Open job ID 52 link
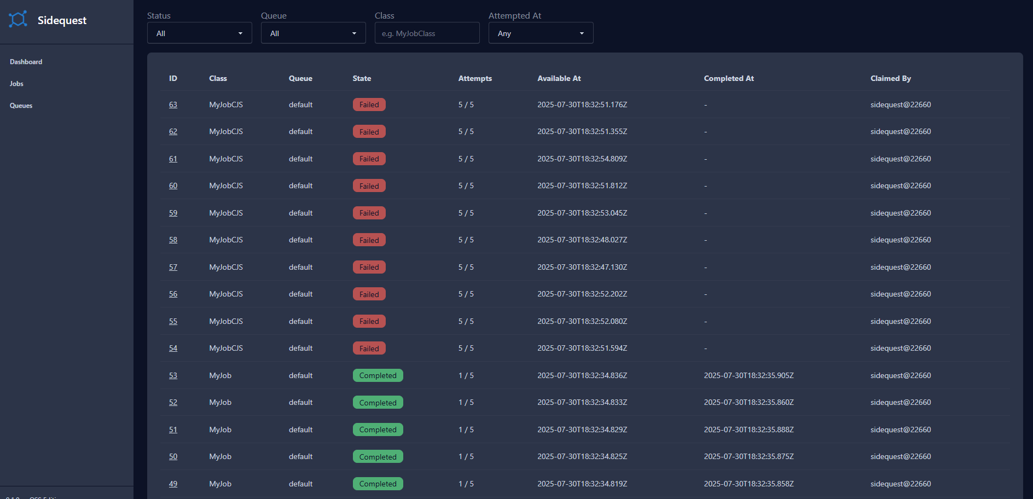Screen dimensions: 1033x499 pyautogui.click(x=173, y=402)
